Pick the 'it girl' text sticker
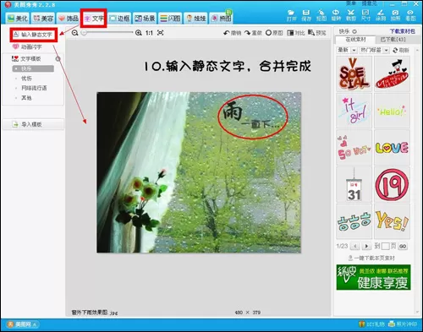 [354, 111]
